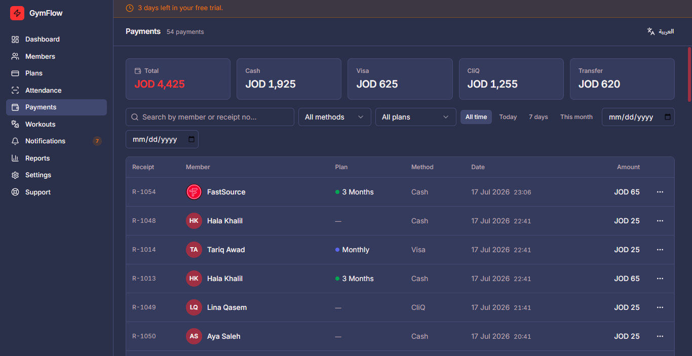Click the AS avatar for Aya Saleh
692x356 pixels.
pos(194,336)
